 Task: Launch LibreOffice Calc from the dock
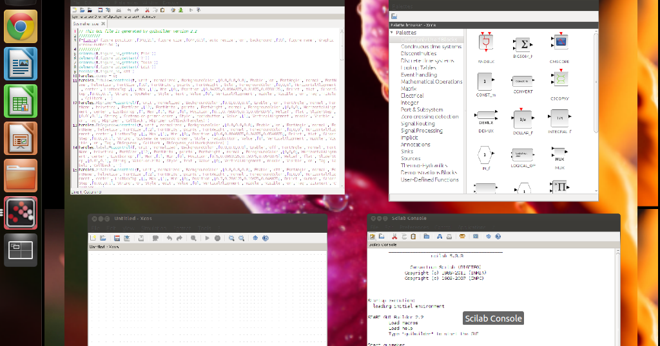(20, 101)
